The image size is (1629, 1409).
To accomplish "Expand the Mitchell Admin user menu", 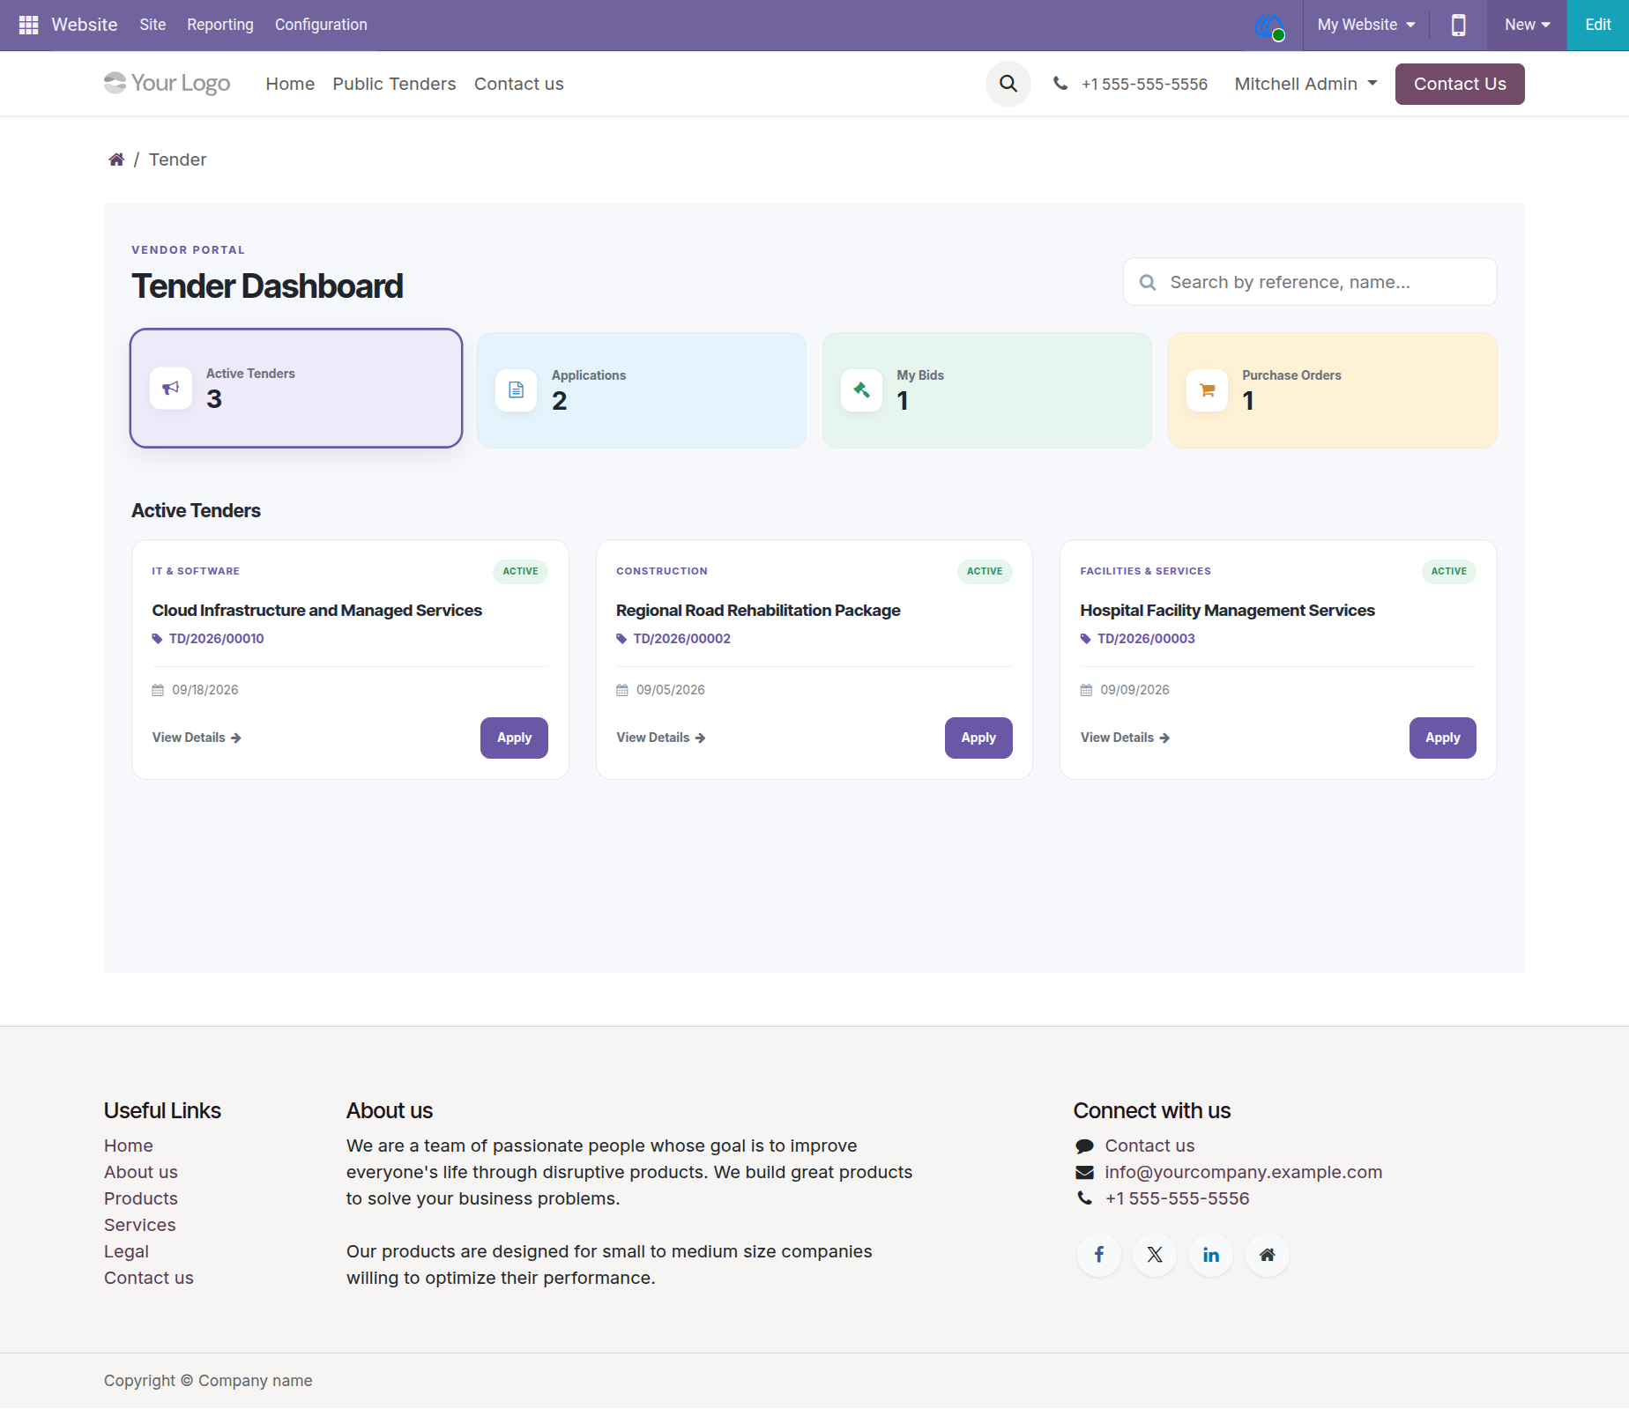I will 1305,84.
